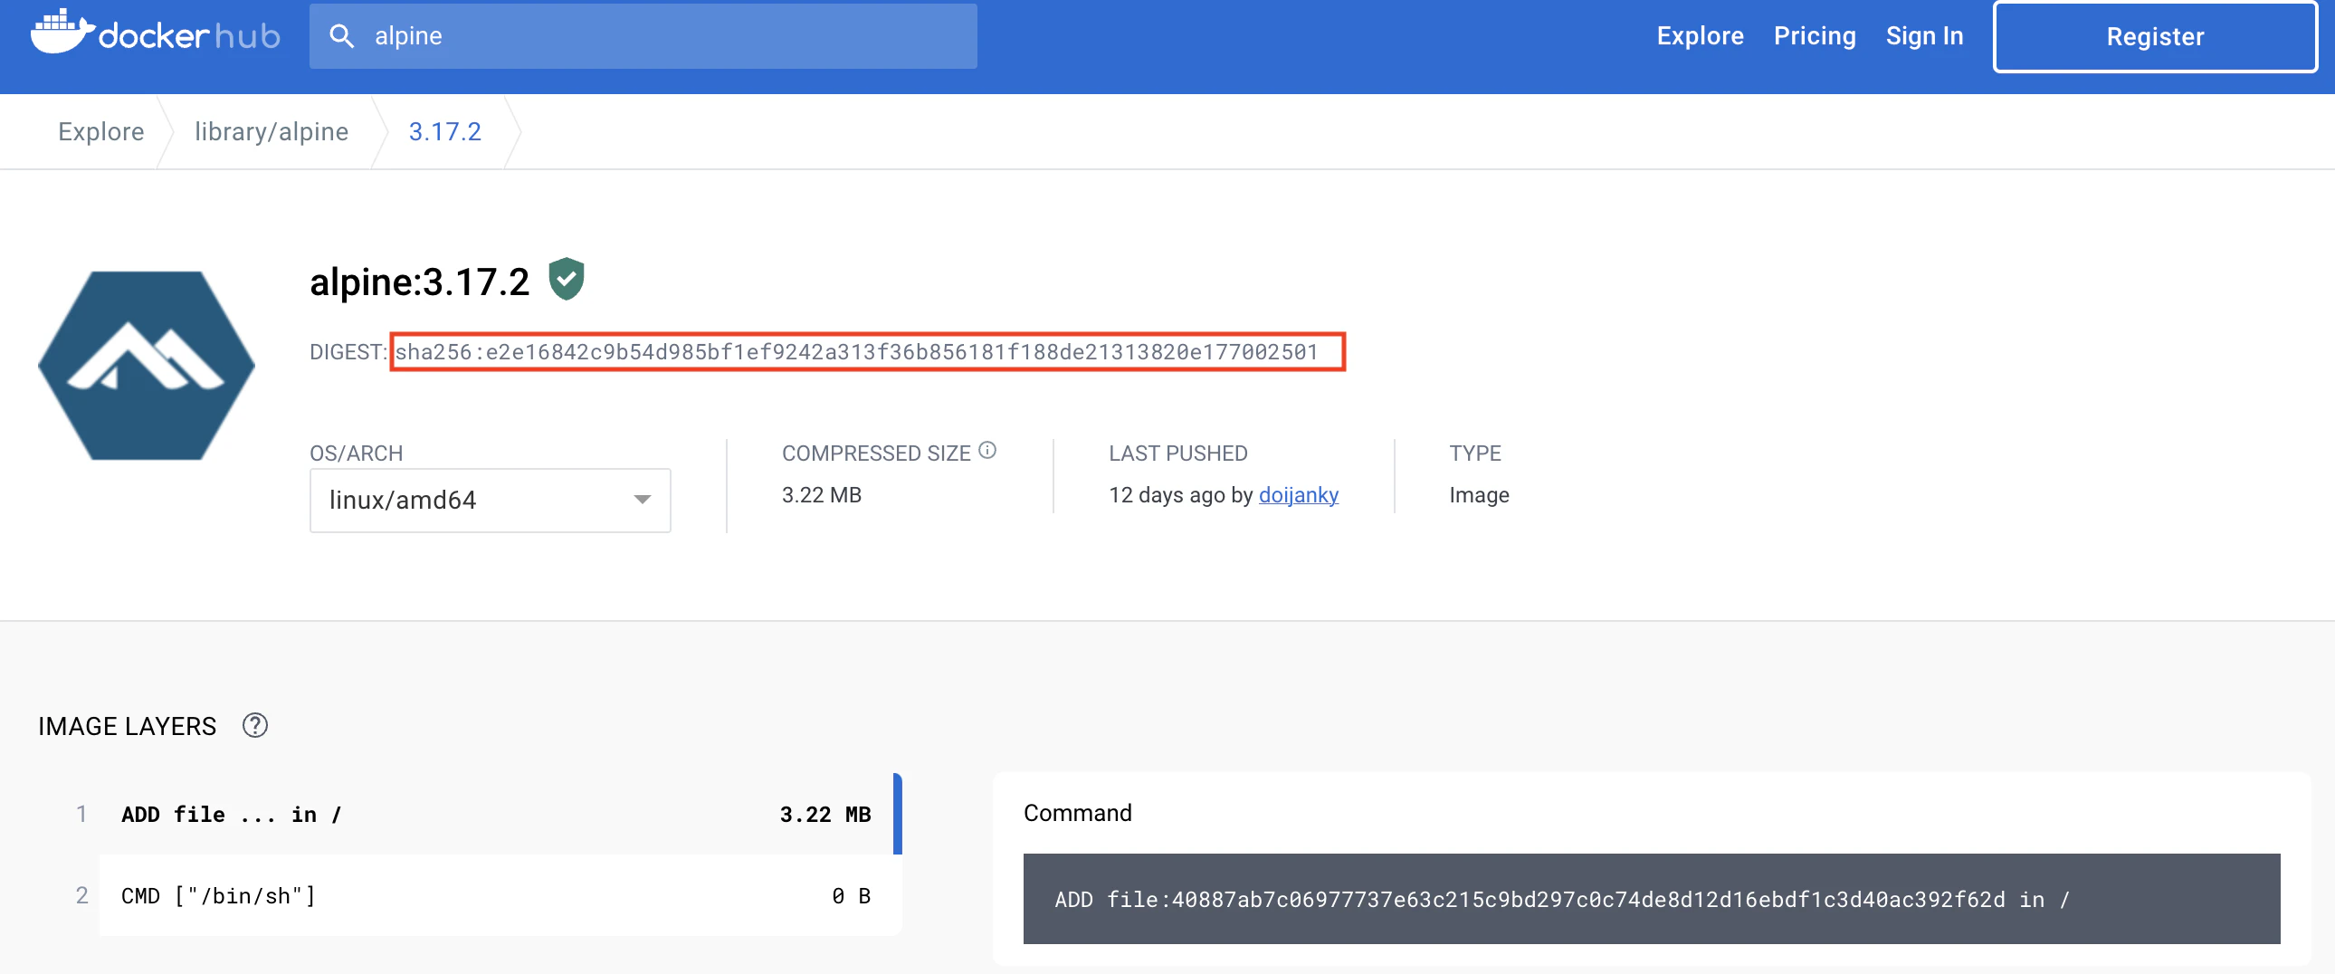
Task: Click the alpine:3.17.2 title
Action: (x=419, y=282)
